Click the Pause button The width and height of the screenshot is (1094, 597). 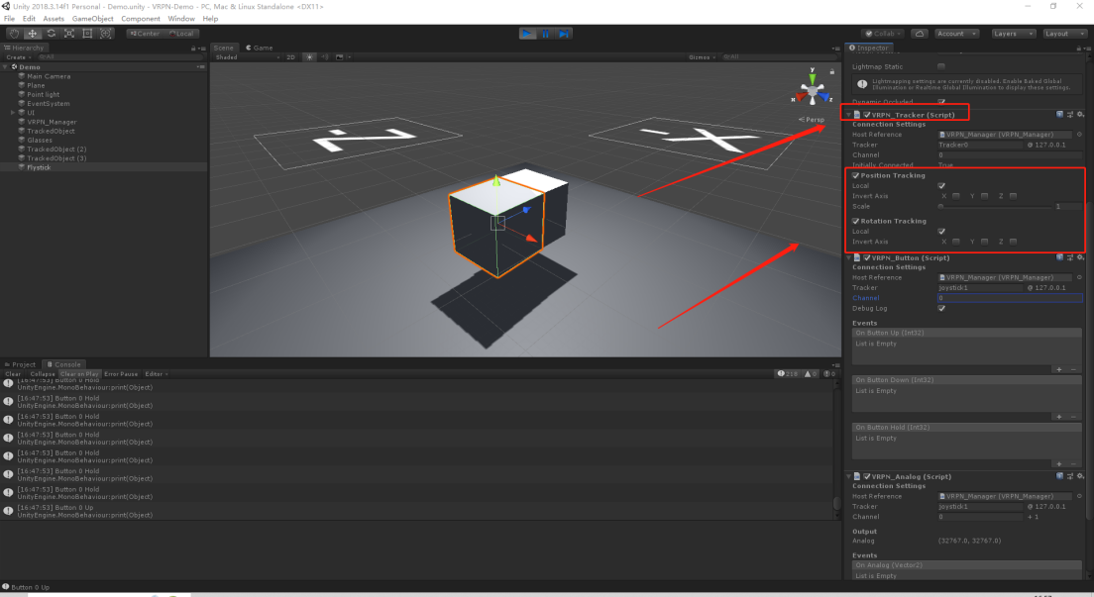tap(546, 34)
